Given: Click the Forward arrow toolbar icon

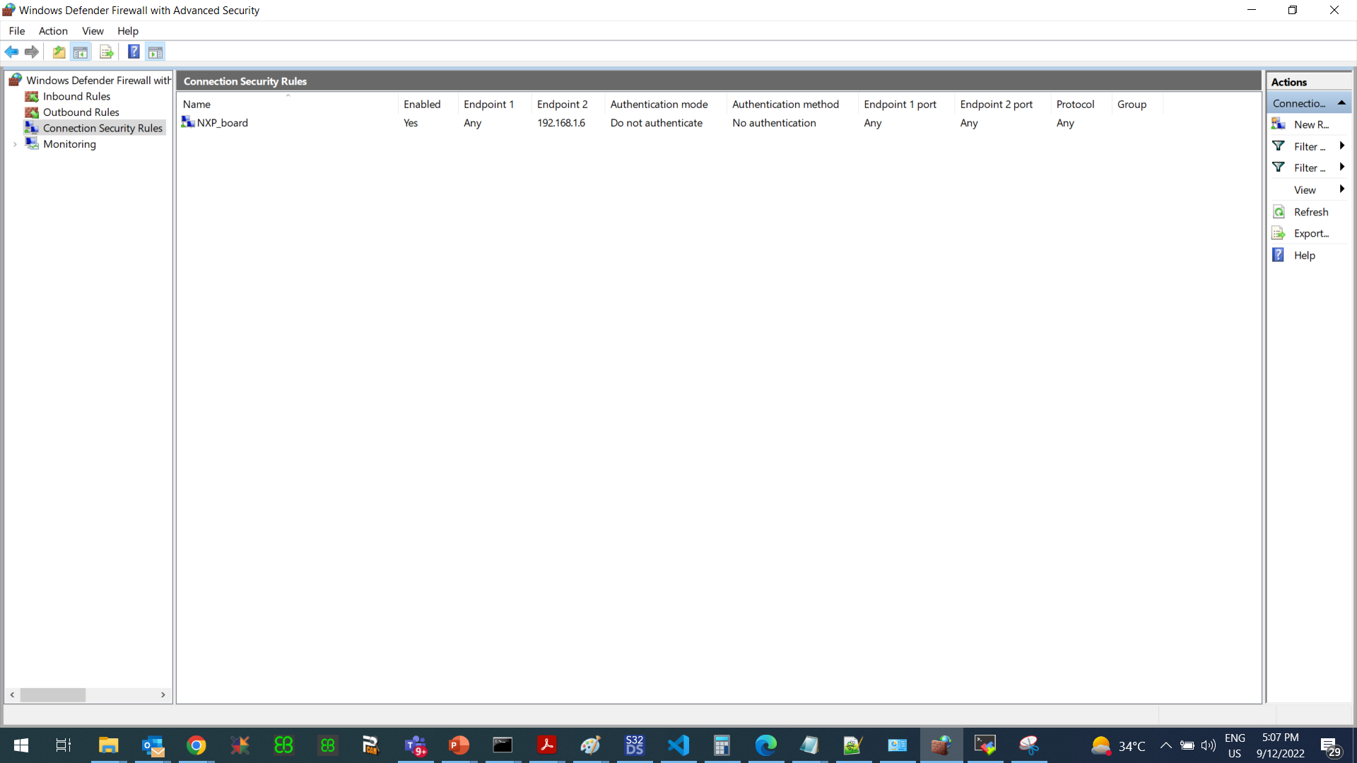Looking at the screenshot, I should click(31, 52).
